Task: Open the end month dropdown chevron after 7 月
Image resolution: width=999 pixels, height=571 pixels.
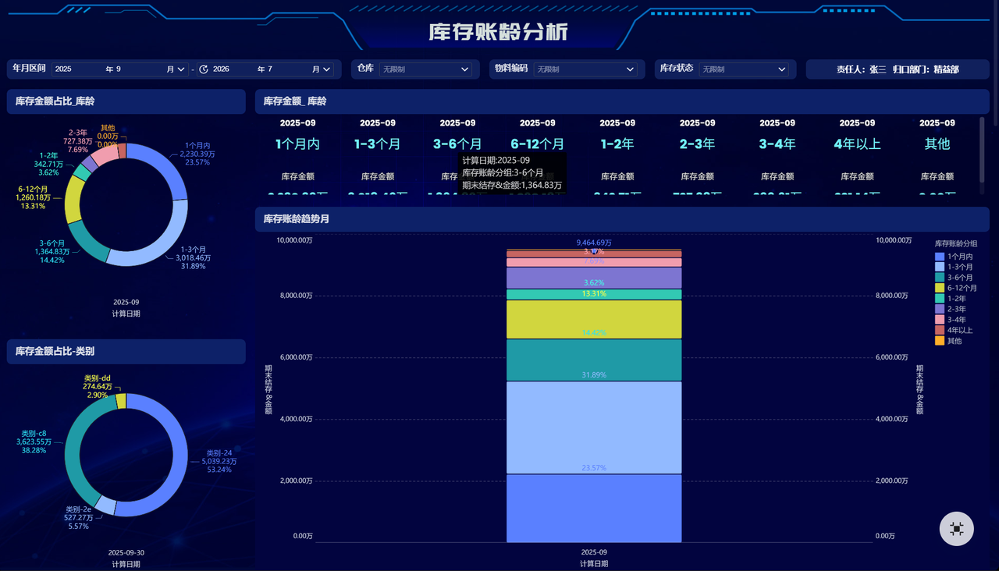Action: [327, 69]
